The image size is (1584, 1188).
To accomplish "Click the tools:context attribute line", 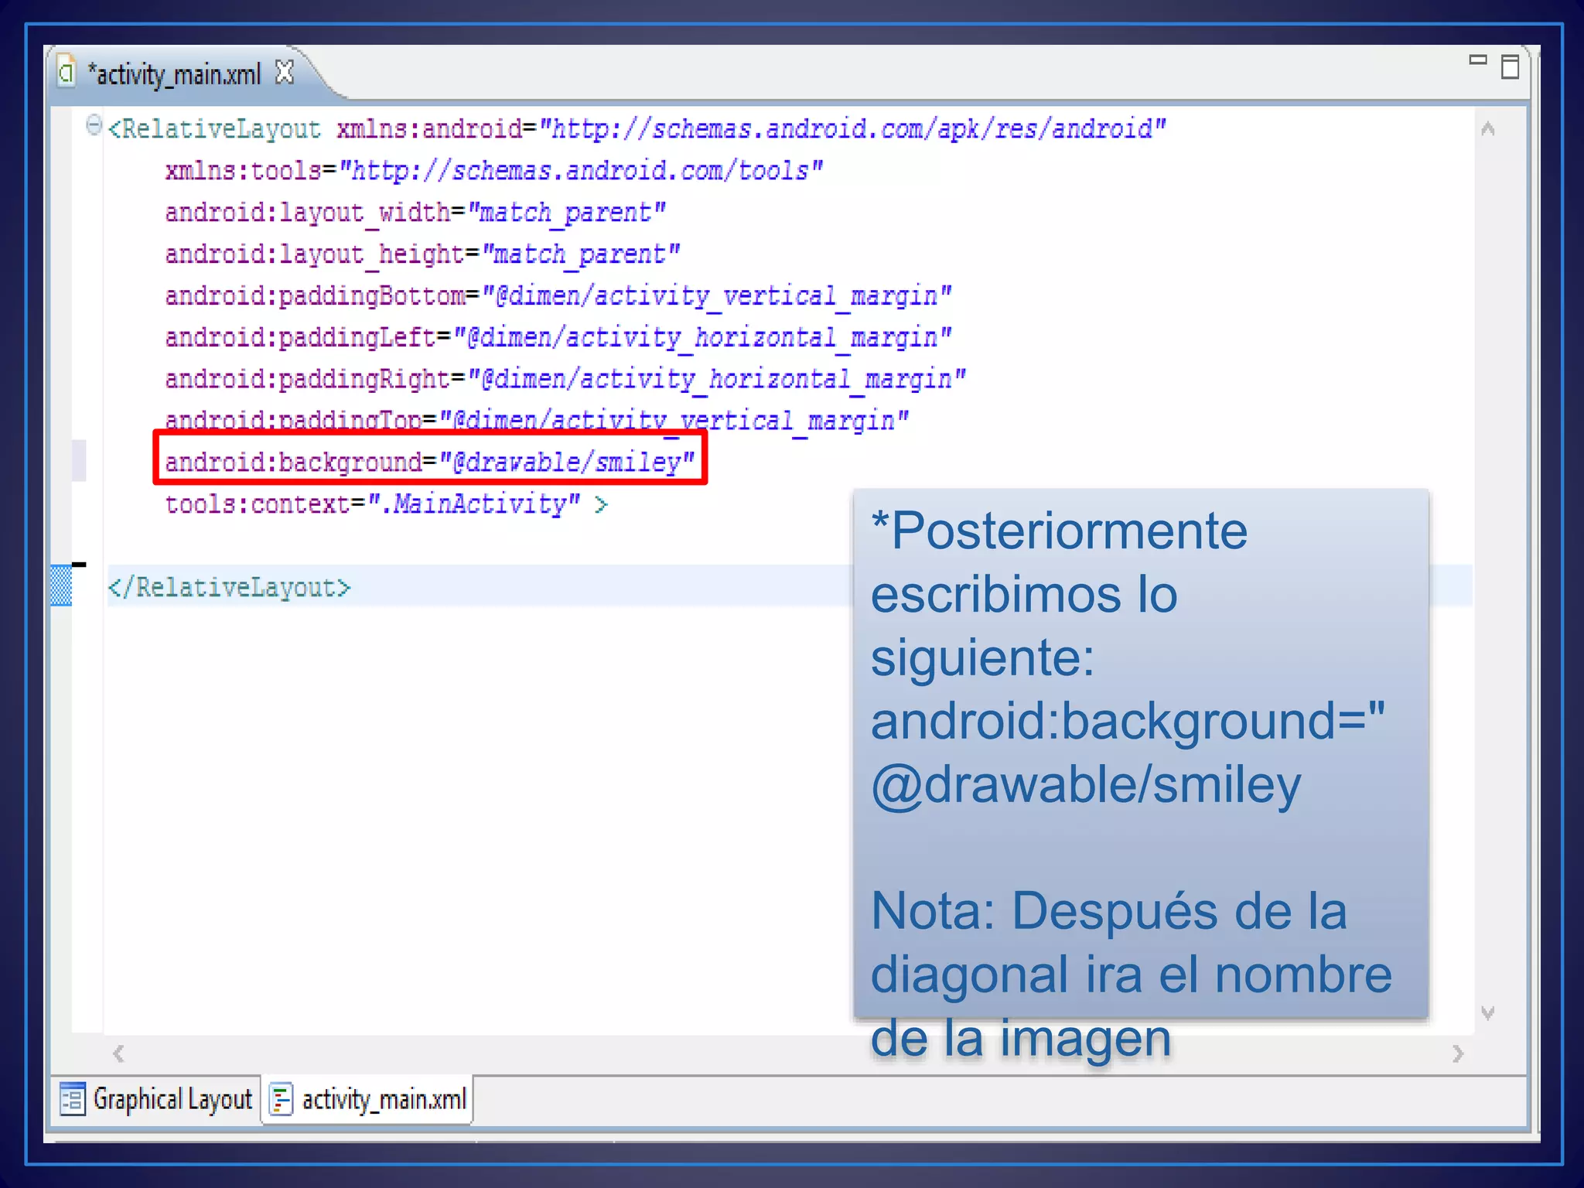I will [x=371, y=505].
